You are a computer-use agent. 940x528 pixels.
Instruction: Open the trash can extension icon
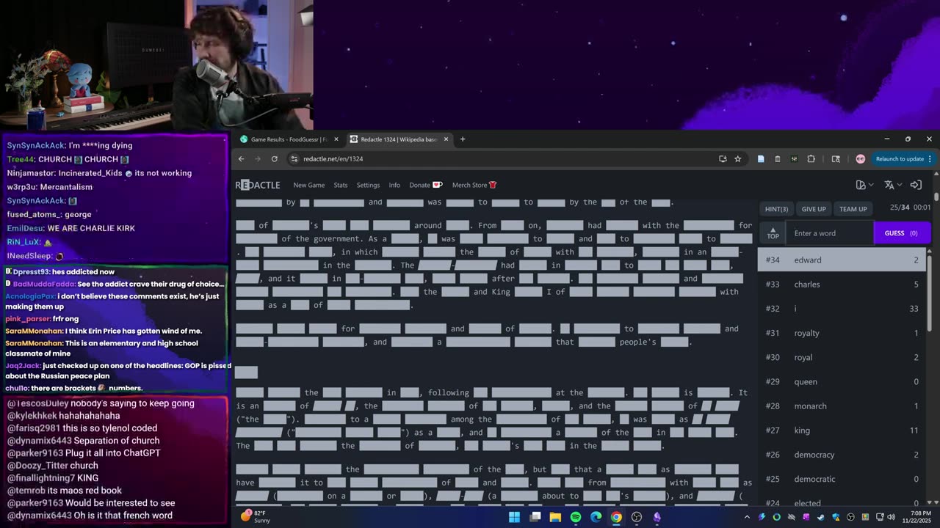(x=778, y=158)
